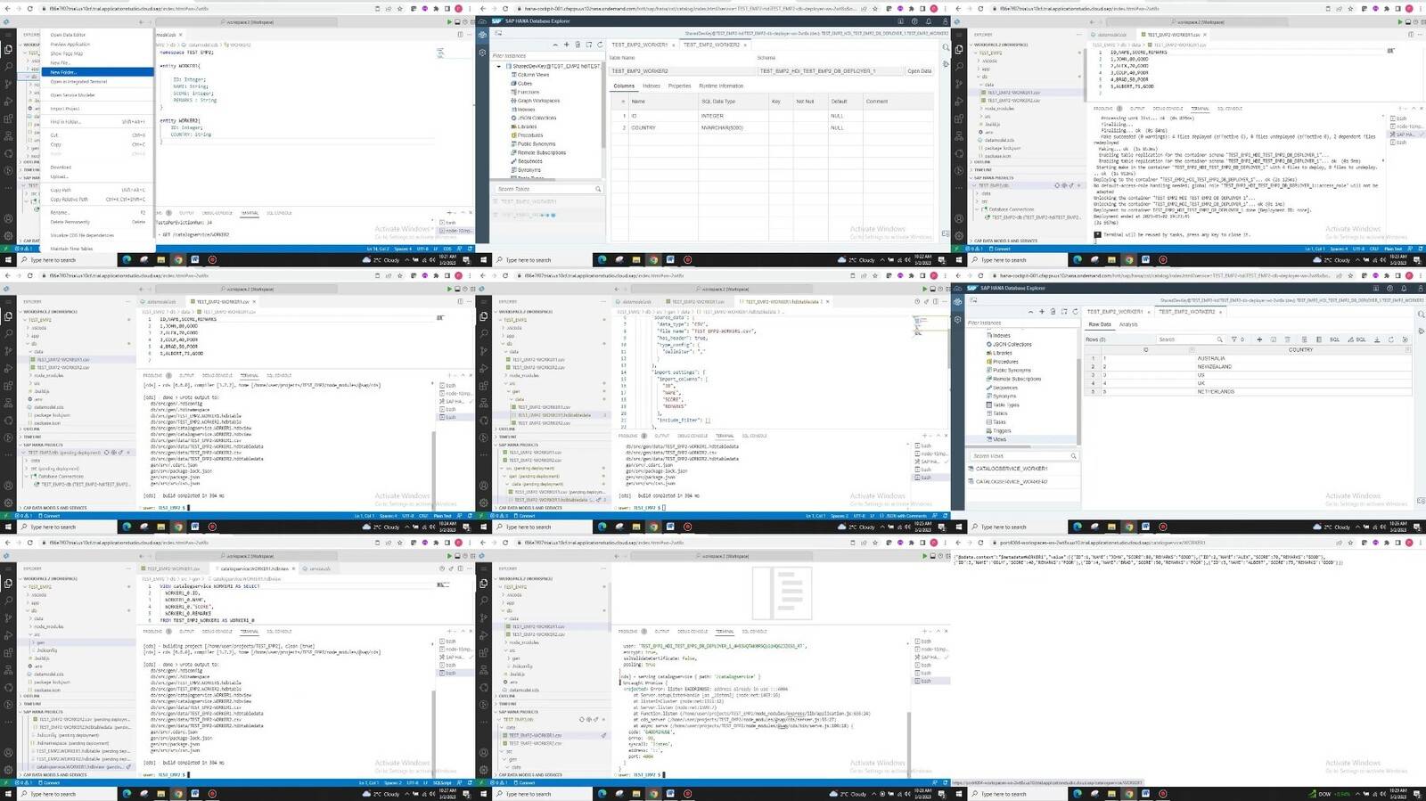This screenshot has height=801, width=1426.
Task: Open the TEST_EMP2-WORKER1.hdbtabledata editor tab
Action: click(783, 301)
